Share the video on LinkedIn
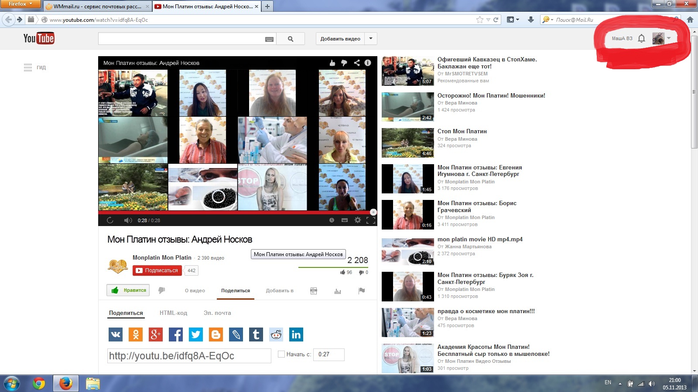The height and width of the screenshot is (392, 698). coord(296,335)
